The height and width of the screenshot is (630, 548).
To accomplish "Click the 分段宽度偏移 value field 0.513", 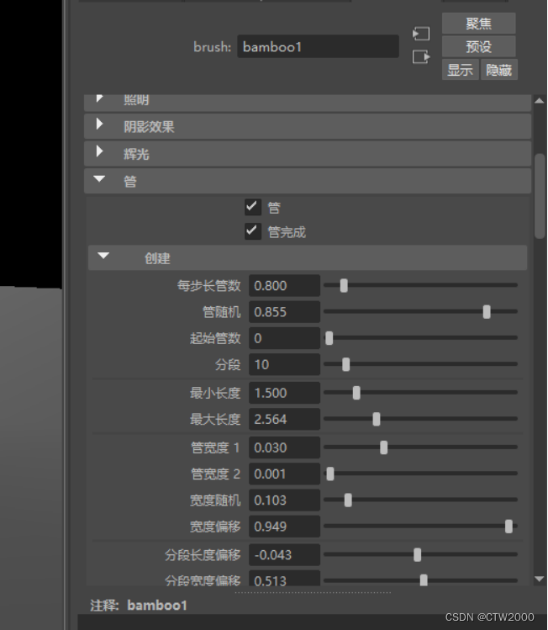I will 284,579.
